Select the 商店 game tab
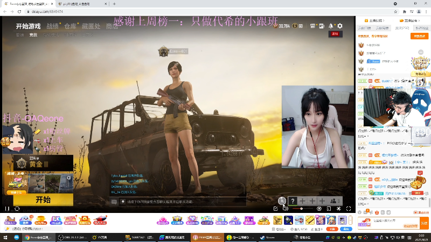431x242 pixels. click(x=112, y=26)
